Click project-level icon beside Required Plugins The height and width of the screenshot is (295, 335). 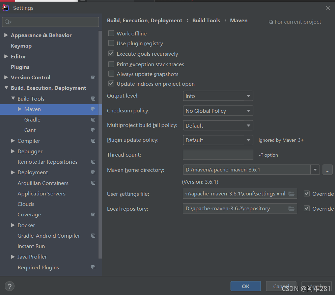93,267
